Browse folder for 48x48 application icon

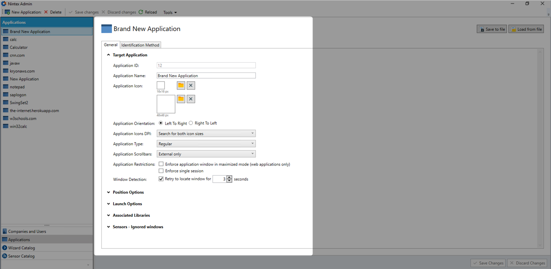(181, 99)
